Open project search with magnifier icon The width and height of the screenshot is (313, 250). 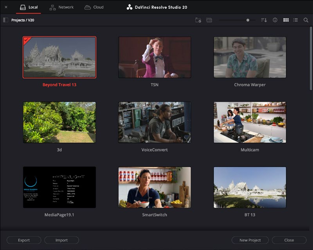pyautogui.click(x=306, y=20)
